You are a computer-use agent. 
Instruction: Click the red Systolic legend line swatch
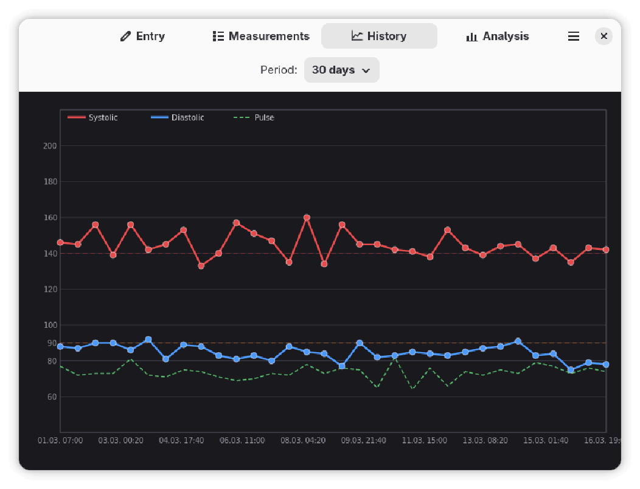coord(76,117)
